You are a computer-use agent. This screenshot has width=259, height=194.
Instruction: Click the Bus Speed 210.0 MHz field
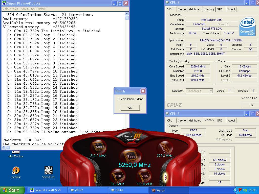coord(198,76)
